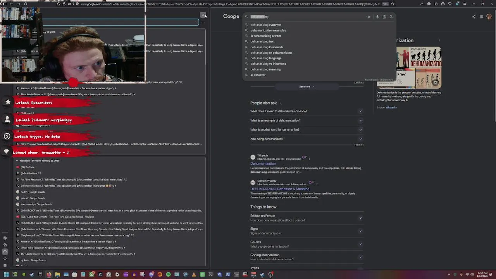Open Wikipedia 'Dehumanization' result link
Image resolution: width=496 pixels, height=279 pixels.
[263, 164]
